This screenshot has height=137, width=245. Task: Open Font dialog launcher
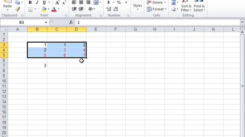click(66, 15)
